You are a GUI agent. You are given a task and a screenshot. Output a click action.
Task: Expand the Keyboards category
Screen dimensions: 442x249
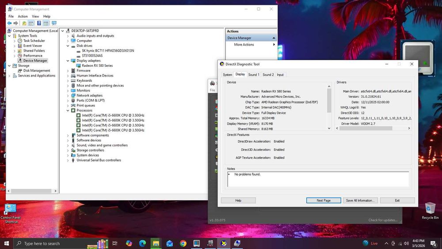68,80
